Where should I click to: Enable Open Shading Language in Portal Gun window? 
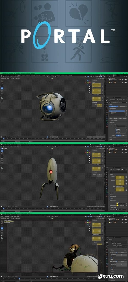(116, 247)
